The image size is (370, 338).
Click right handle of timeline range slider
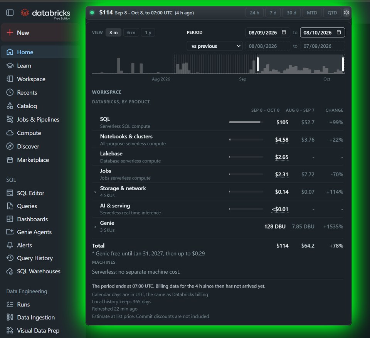click(343, 64)
